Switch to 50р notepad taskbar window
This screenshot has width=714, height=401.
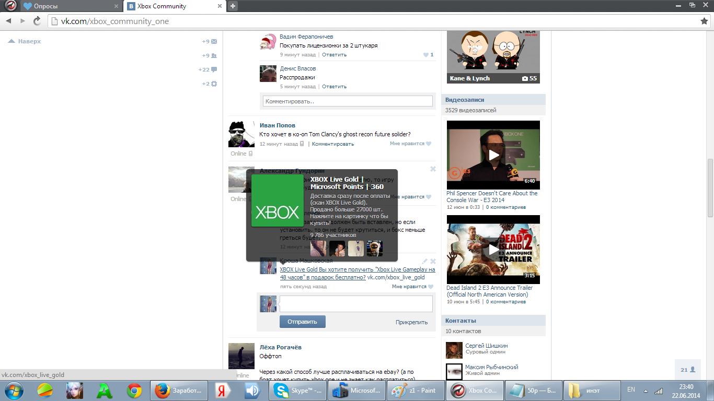pyautogui.click(x=534, y=391)
